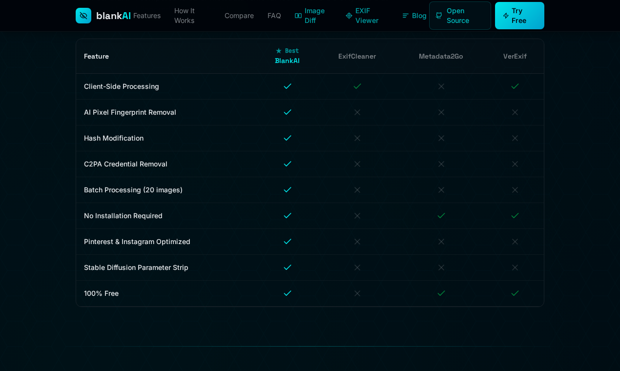The height and width of the screenshot is (371, 620).
Task: Click VerExif's X for Hash Modification
Action: pos(515,138)
